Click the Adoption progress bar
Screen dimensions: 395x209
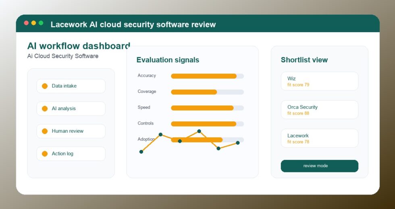point(207,140)
